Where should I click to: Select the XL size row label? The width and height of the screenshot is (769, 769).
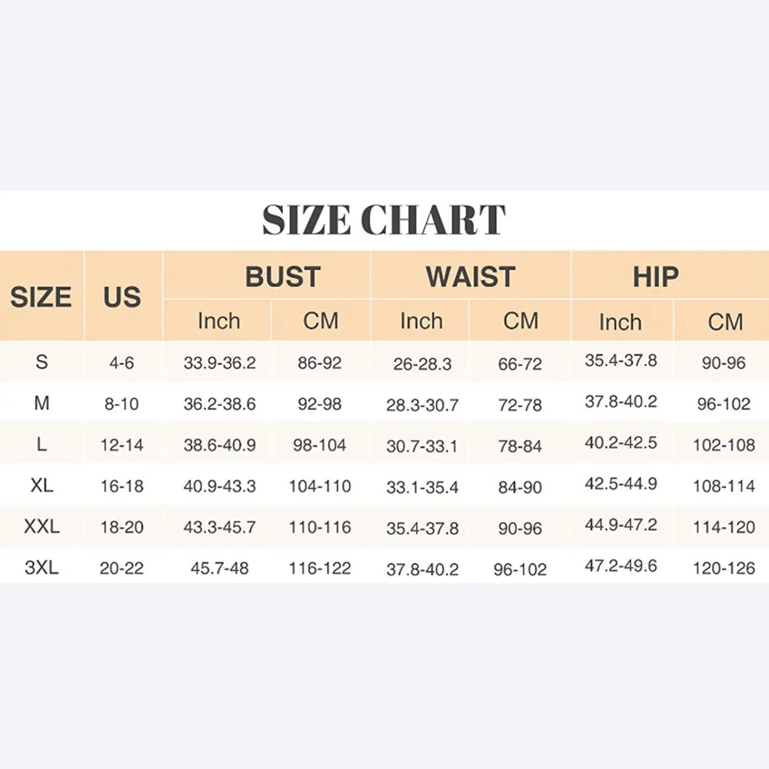(x=42, y=486)
